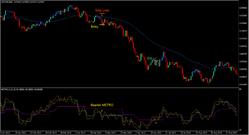Click the 20 level on METRO scale
This screenshot has width=249, height=135.
(x=240, y=130)
